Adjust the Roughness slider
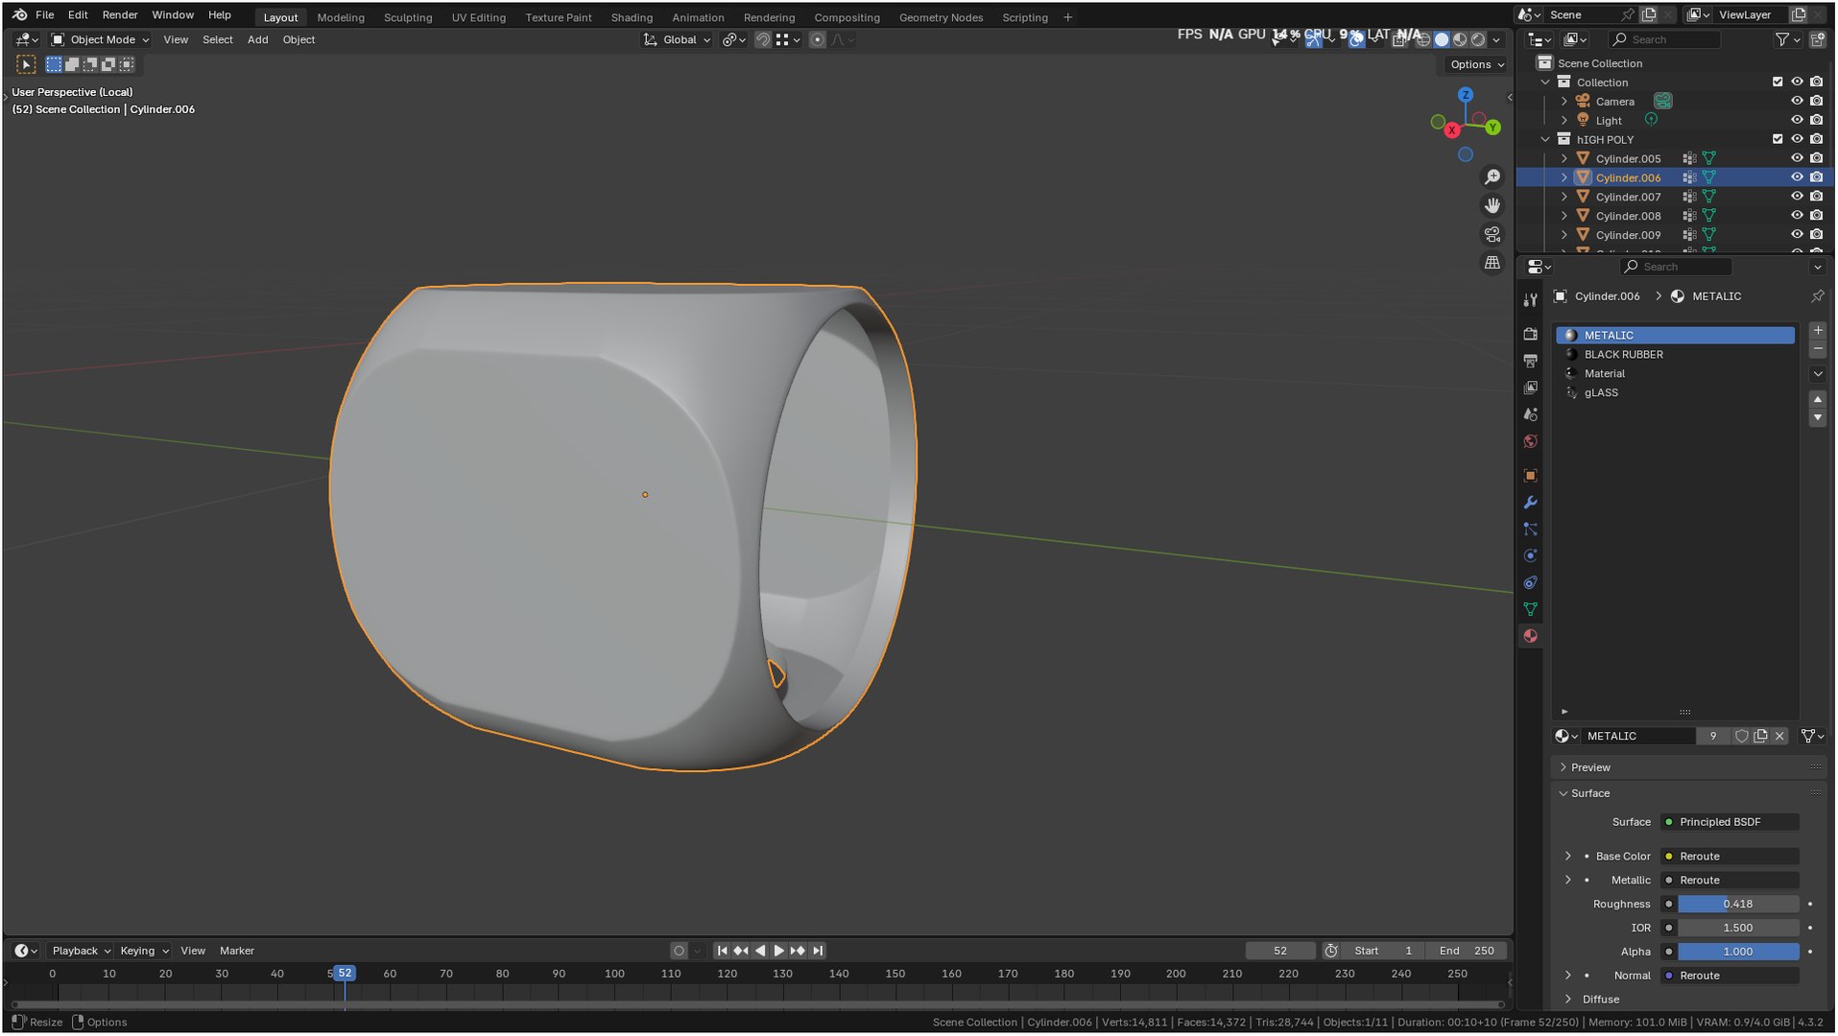 (1738, 905)
